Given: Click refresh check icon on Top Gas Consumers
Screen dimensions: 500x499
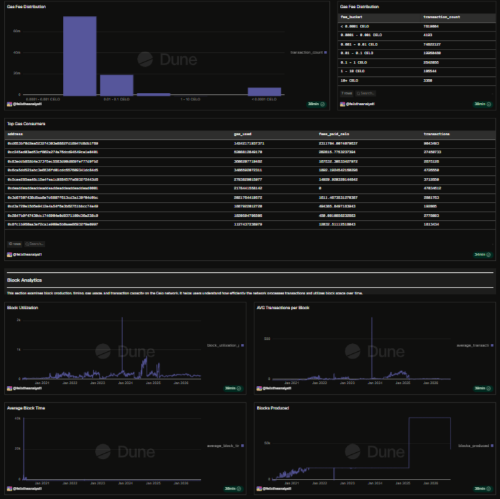Looking at the screenshot, I should point(489,255).
